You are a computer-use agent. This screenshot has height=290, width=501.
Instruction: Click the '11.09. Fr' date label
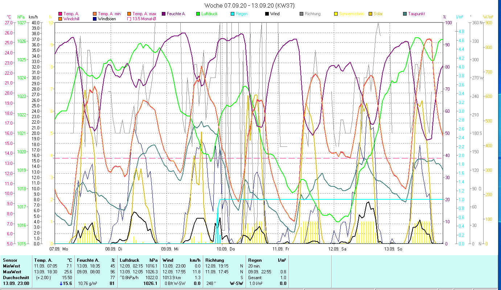click(281, 249)
